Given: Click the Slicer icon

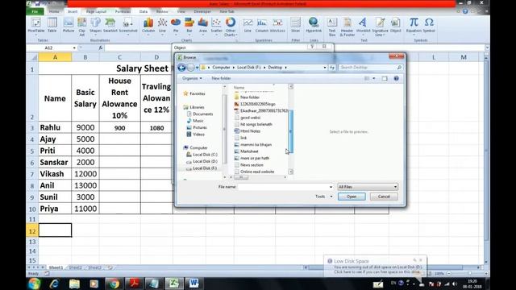Looking at the screenshot, I should (x=296, y=25).
